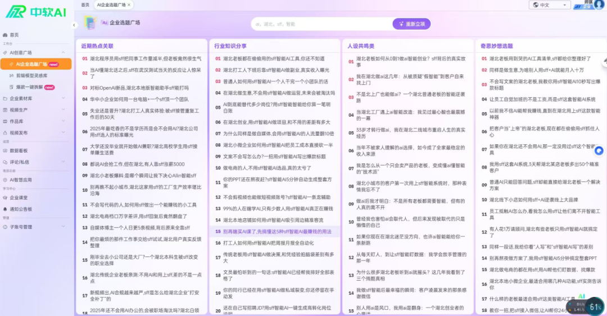Open 数据看板 in the sidebar
The height and width of the screenshot is (316, 607).
tap(19, 151)
